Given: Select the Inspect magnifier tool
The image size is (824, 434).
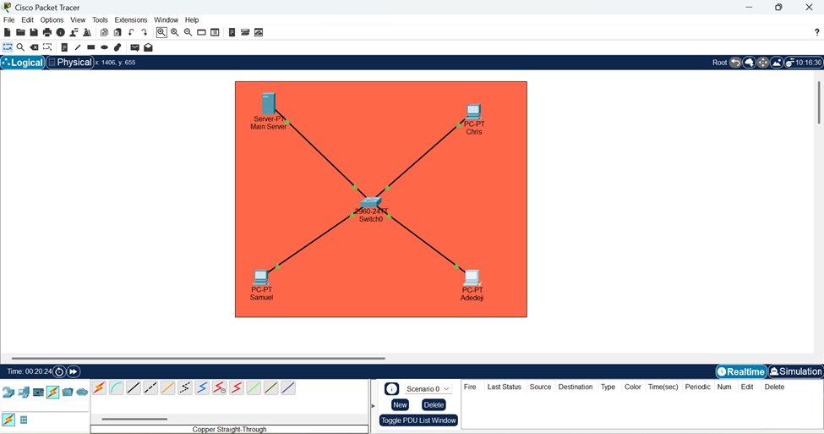Looking at the screenshot, I should click(x=20, y=47).
